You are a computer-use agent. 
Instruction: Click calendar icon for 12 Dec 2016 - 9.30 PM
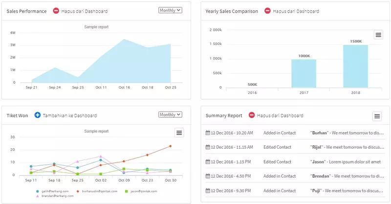coord(208,190)
